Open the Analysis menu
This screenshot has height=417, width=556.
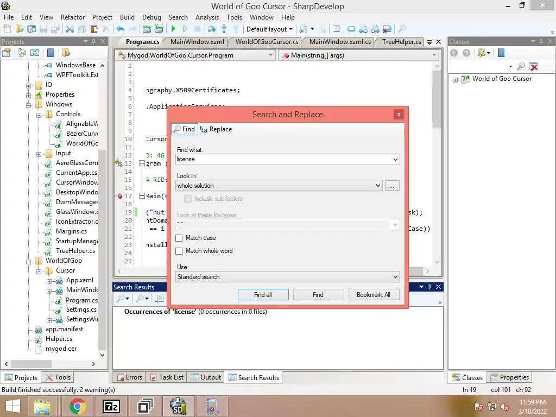click(x=207, y=17)
